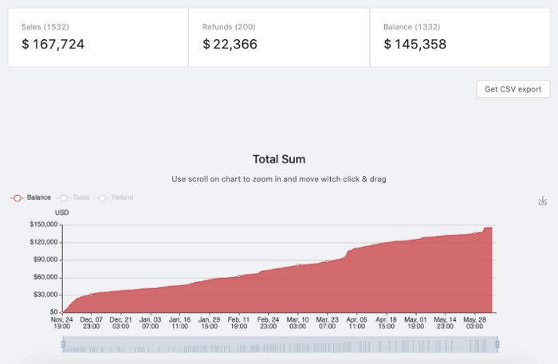
Task: Select the Refunds (200) summary card
Action: coord(279,37)
